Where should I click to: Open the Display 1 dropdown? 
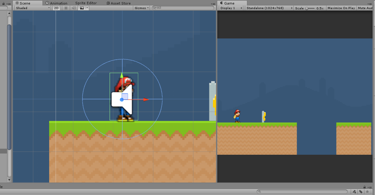[231, 8]
